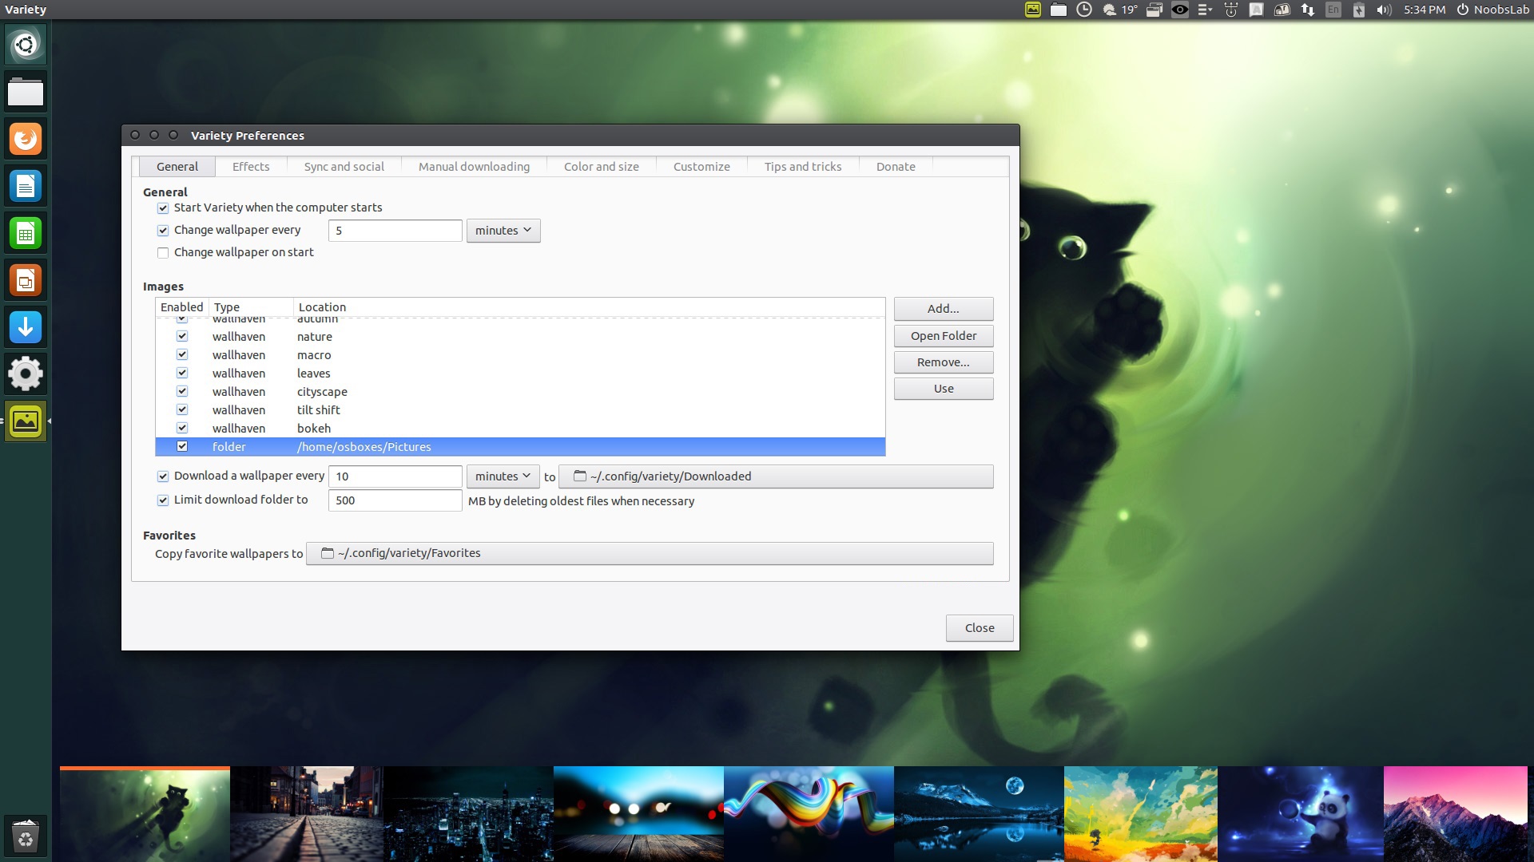Screen dimensions: 1534x862
Task: Launch Firefox from the dock
Action: pyautogui.click(x=26, y=139)
